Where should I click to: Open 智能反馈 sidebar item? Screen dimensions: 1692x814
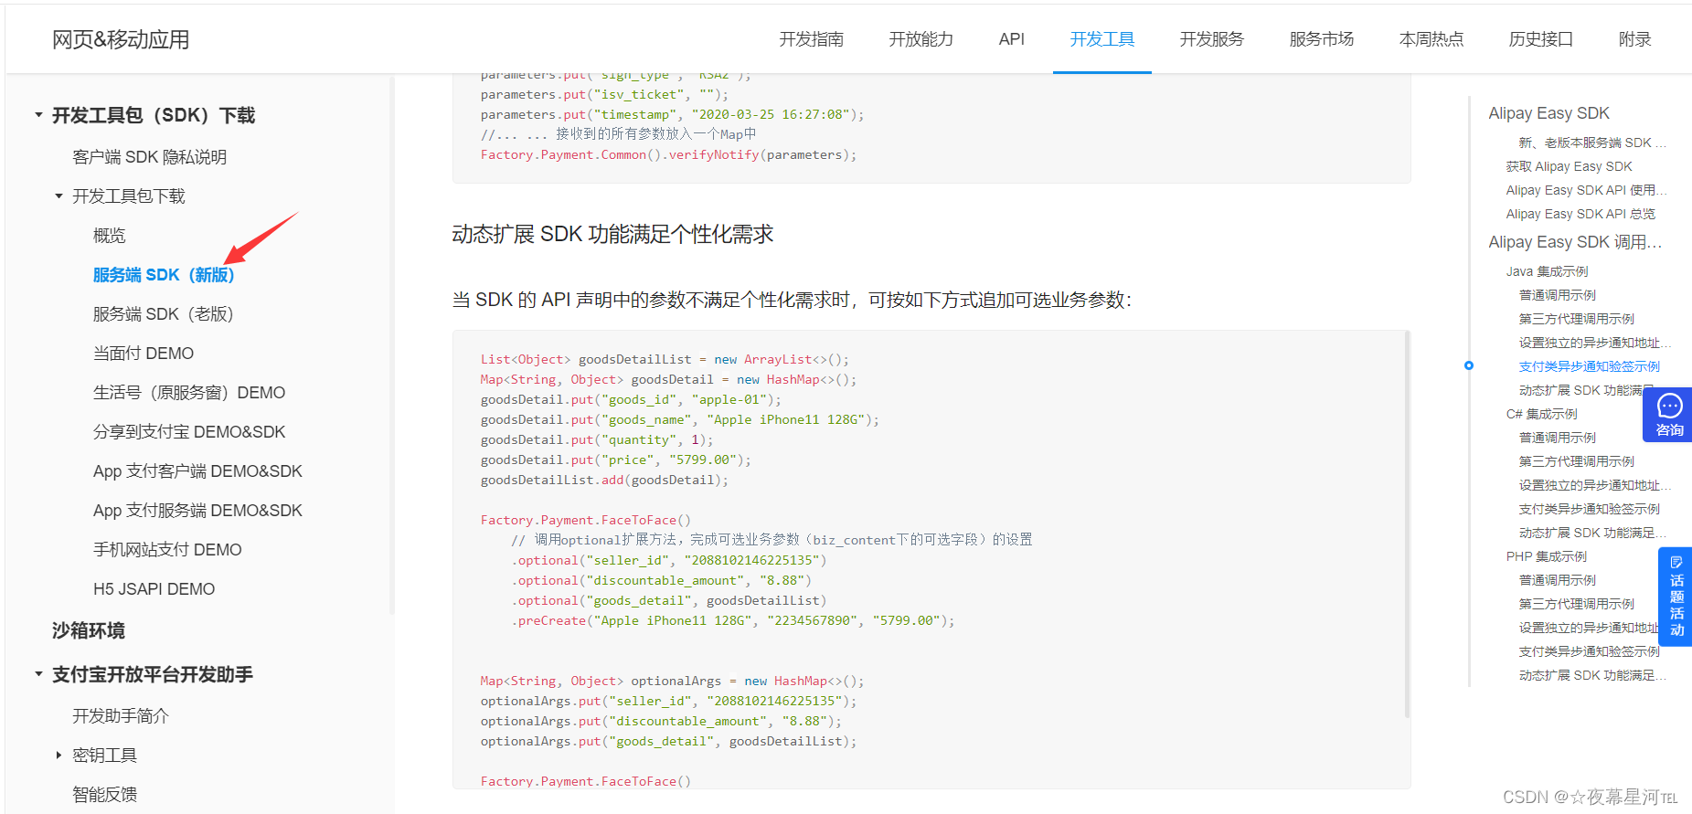point(105,795)
